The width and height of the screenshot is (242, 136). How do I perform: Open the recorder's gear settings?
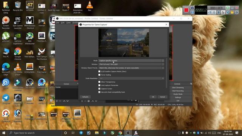(237, 12)
